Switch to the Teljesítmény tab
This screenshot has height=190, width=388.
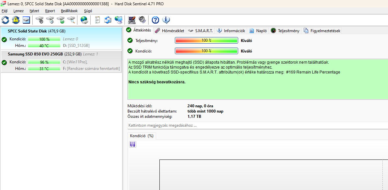click(285, 31)
